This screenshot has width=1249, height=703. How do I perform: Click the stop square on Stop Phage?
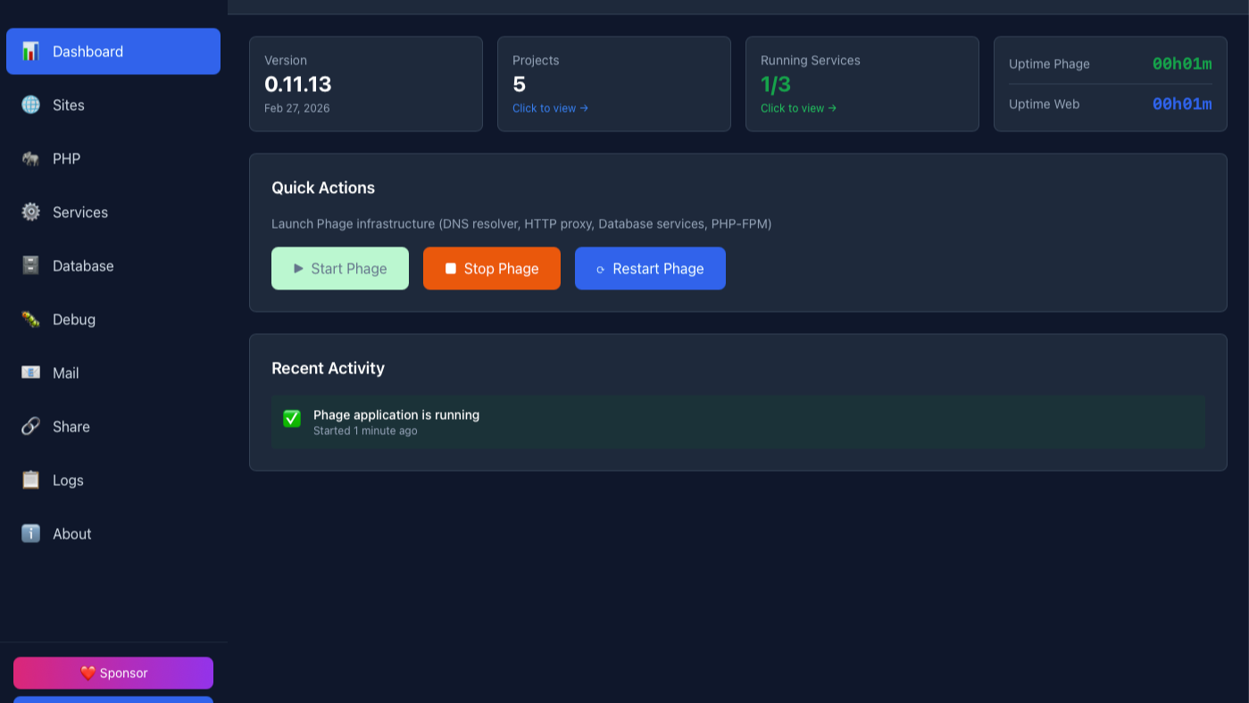pos(451,268)
